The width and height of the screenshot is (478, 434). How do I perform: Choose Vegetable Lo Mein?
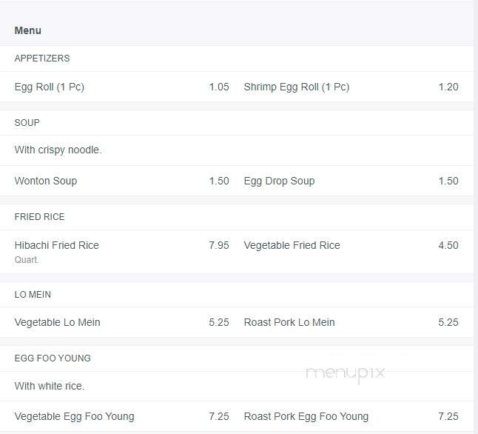(57, 322)
